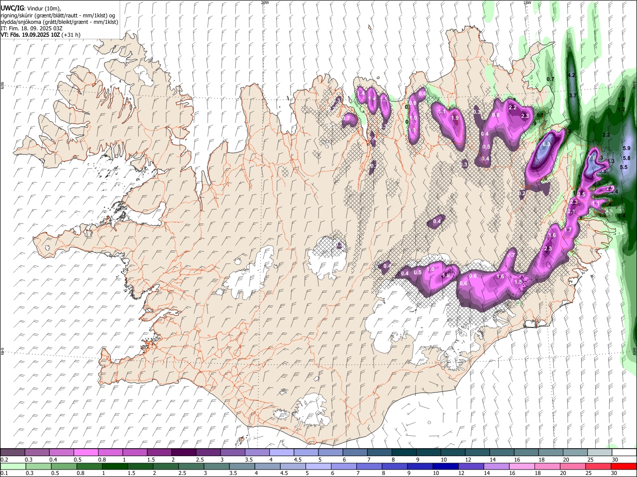
Task: Click the '15W' longitude label
Action: click(528, 2)
